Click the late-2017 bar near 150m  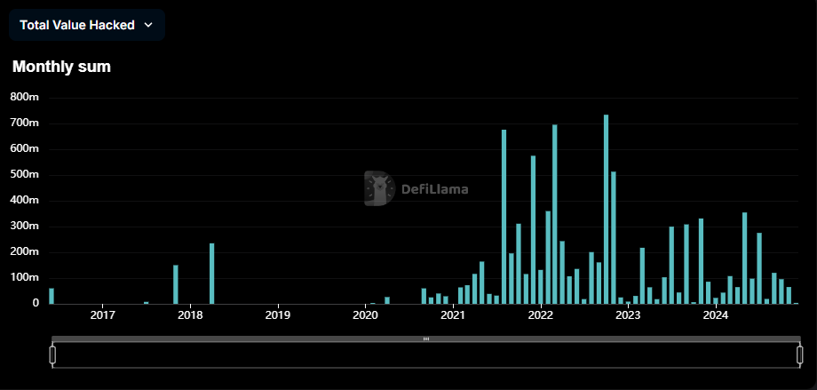point(176,284)
